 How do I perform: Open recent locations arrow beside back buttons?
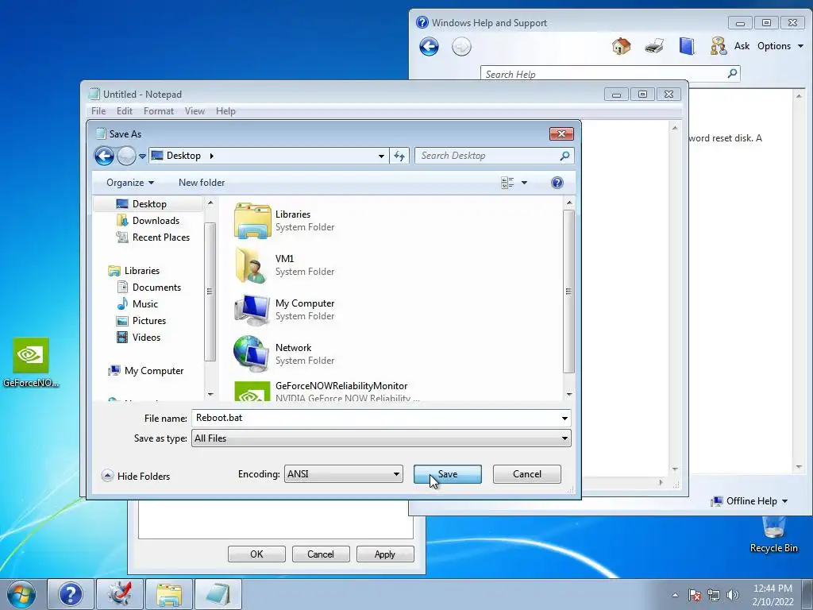[x=142, y=156]
